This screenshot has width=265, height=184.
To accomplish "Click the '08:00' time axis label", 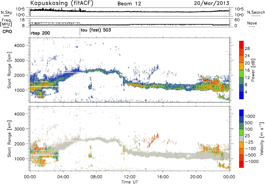I will (x=96, y=177).
